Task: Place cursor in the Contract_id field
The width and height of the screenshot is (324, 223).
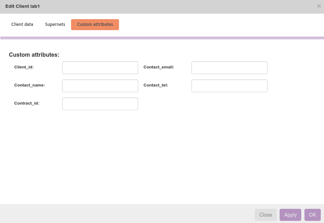Action: [x=100, y=104]
